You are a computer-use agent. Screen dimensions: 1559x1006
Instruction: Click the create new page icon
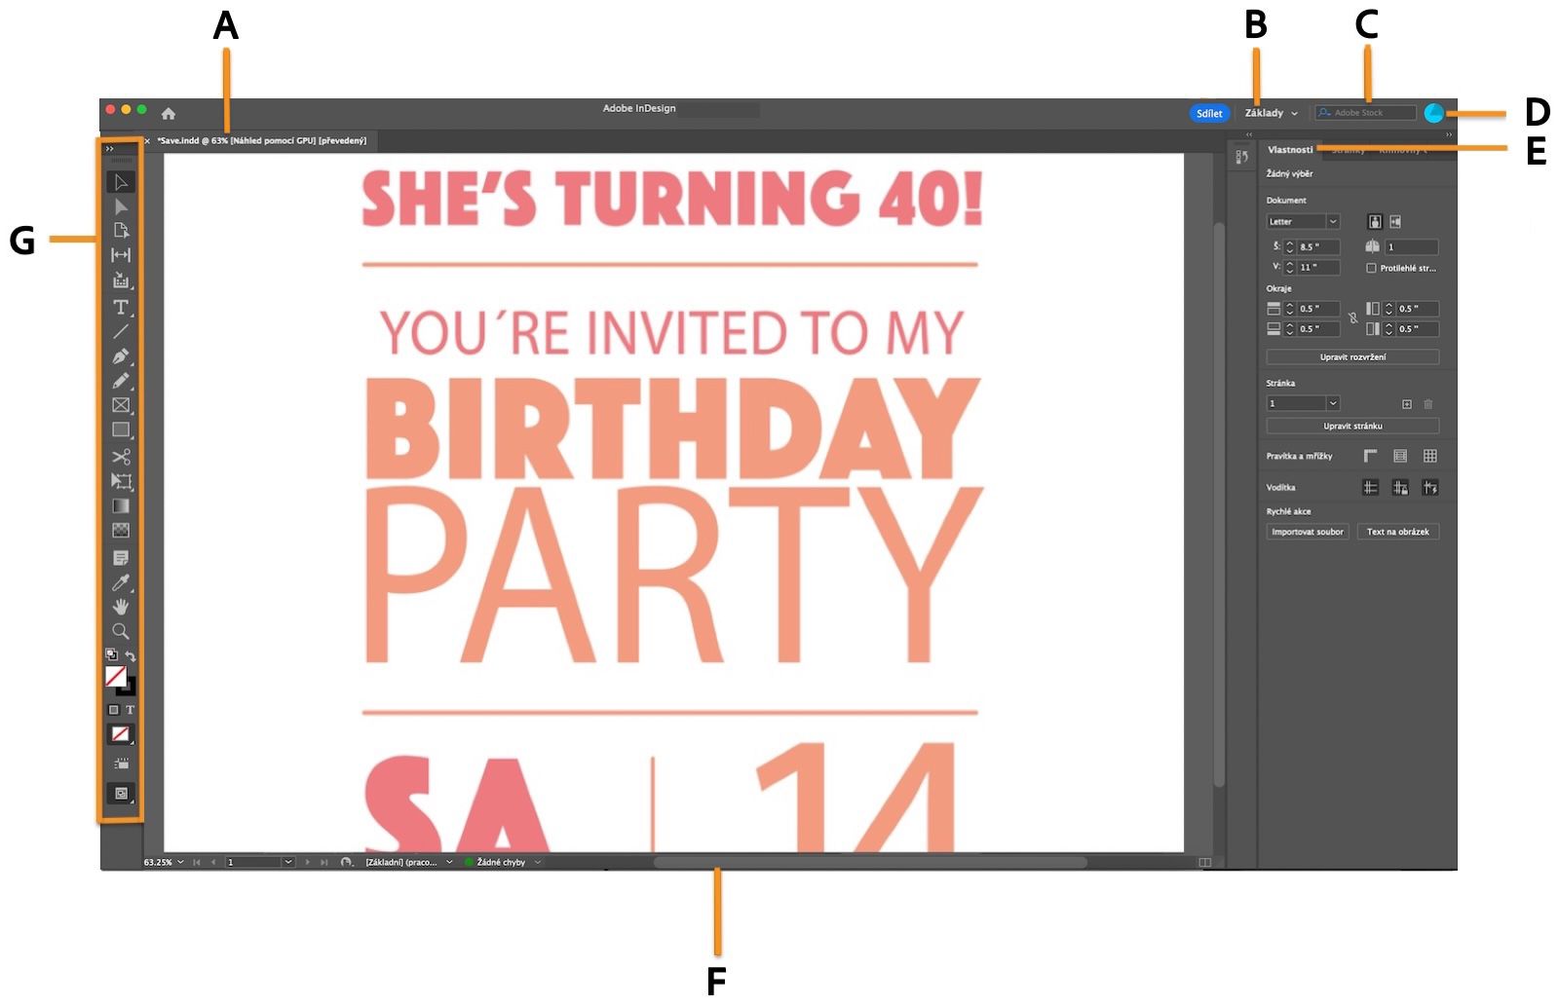pyautogui.click(x=1407, y=403)
